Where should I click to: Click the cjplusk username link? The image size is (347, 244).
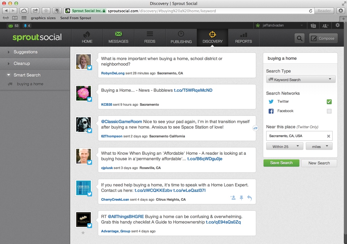[107, 168]
